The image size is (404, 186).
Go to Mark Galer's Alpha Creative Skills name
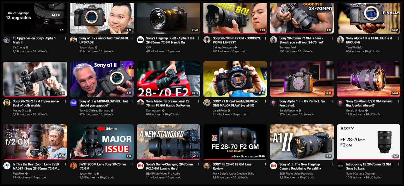pyautogui.click(x=233, y=173)
